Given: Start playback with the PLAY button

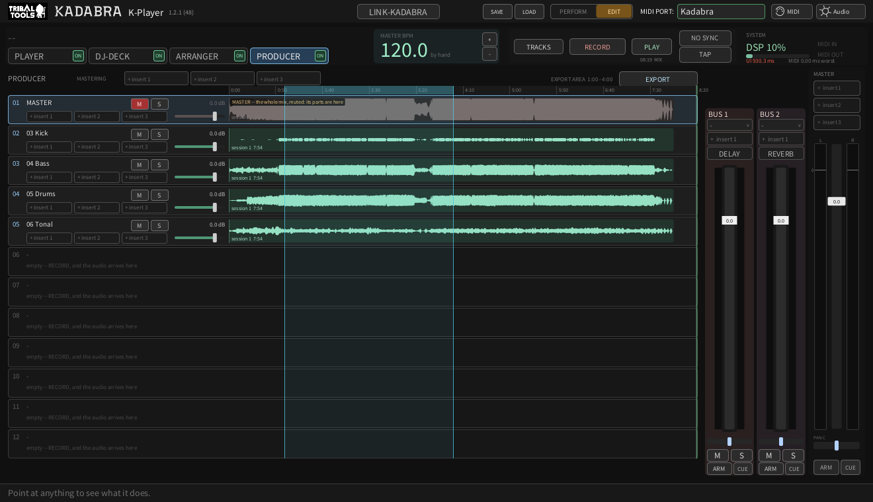Looking at the screenshot, I should [x=652, y=47].
